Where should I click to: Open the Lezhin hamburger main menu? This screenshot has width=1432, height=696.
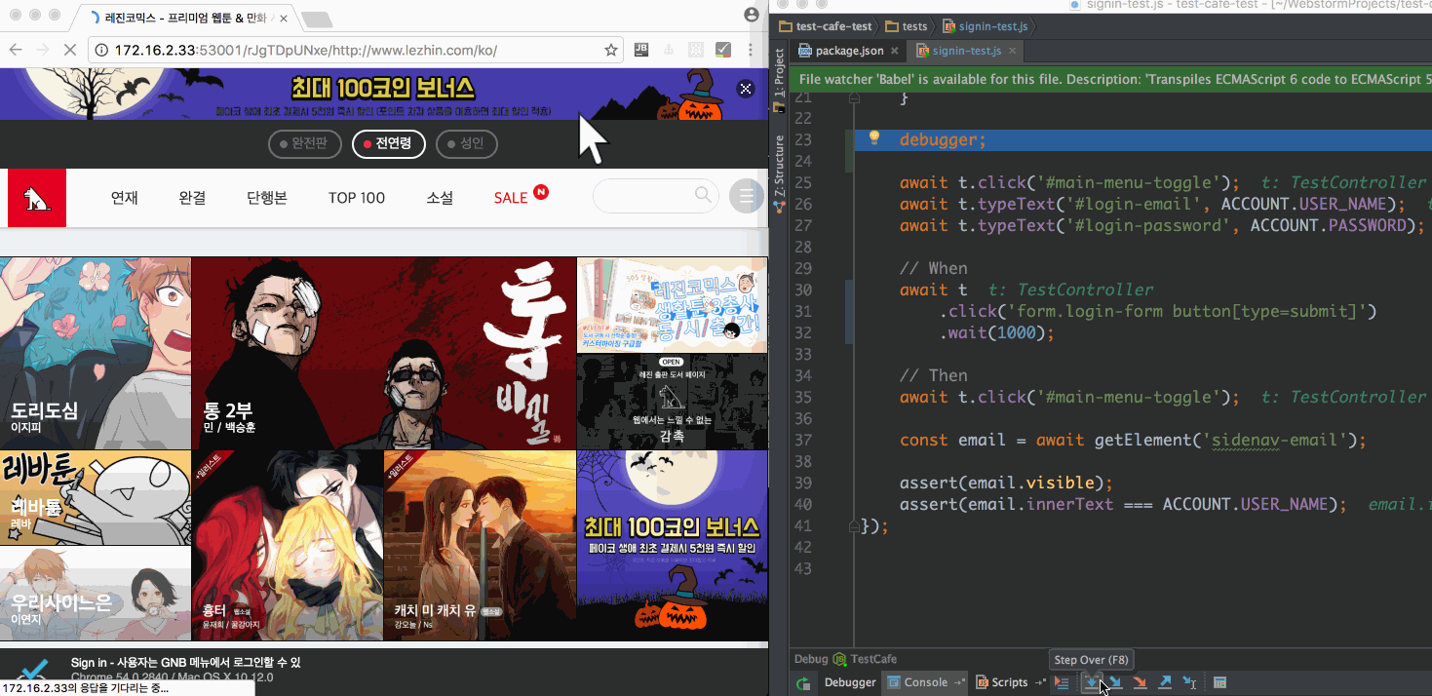[x=747, y=197]
